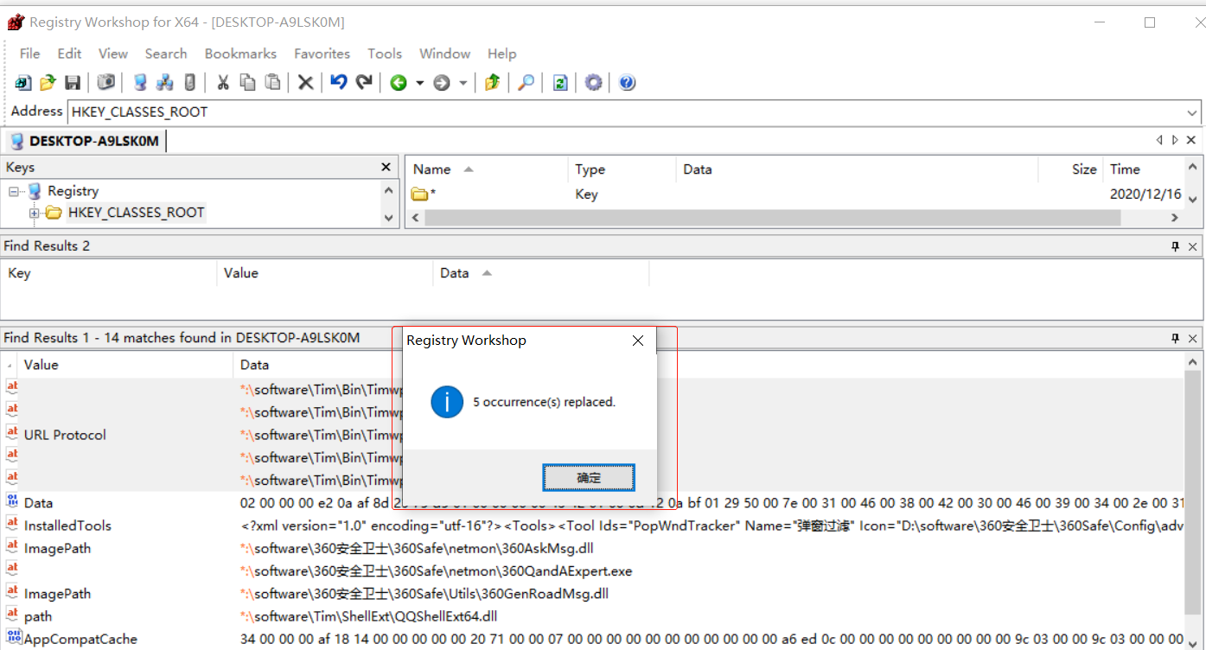Close the Find Results 2 panel
1206x650 pixels.
(x=1193, y=246)
